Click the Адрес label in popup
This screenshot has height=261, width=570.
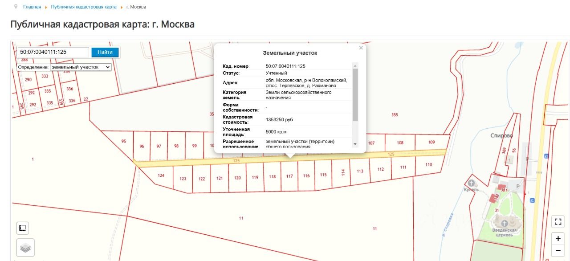click(230, 83)
